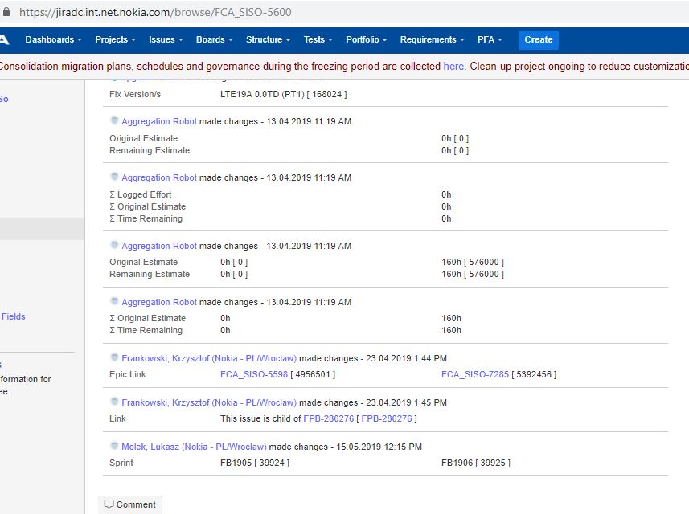Click the avatar beside Frankowski's 1:45 PM change entry
The image size is (689, 514).
tap(114, 402)
